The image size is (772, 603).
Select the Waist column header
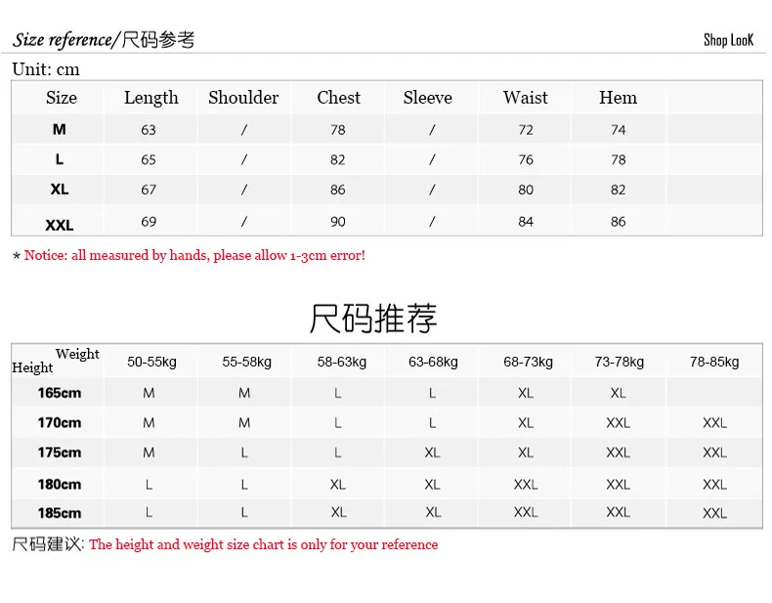click(526, 98)
